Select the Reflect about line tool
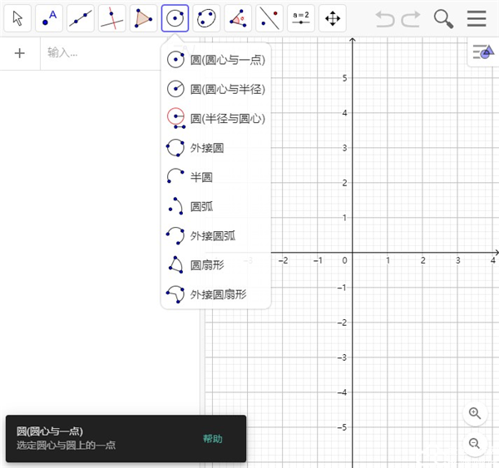 269,17
